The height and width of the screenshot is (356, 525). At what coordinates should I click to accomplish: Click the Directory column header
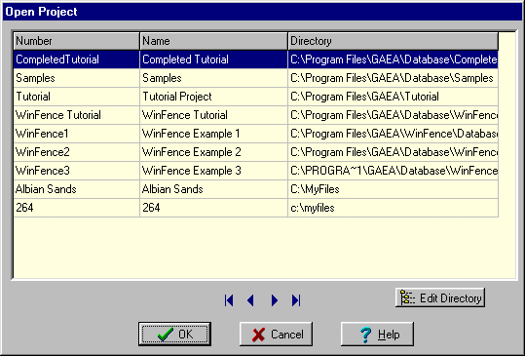click(394, 41)
